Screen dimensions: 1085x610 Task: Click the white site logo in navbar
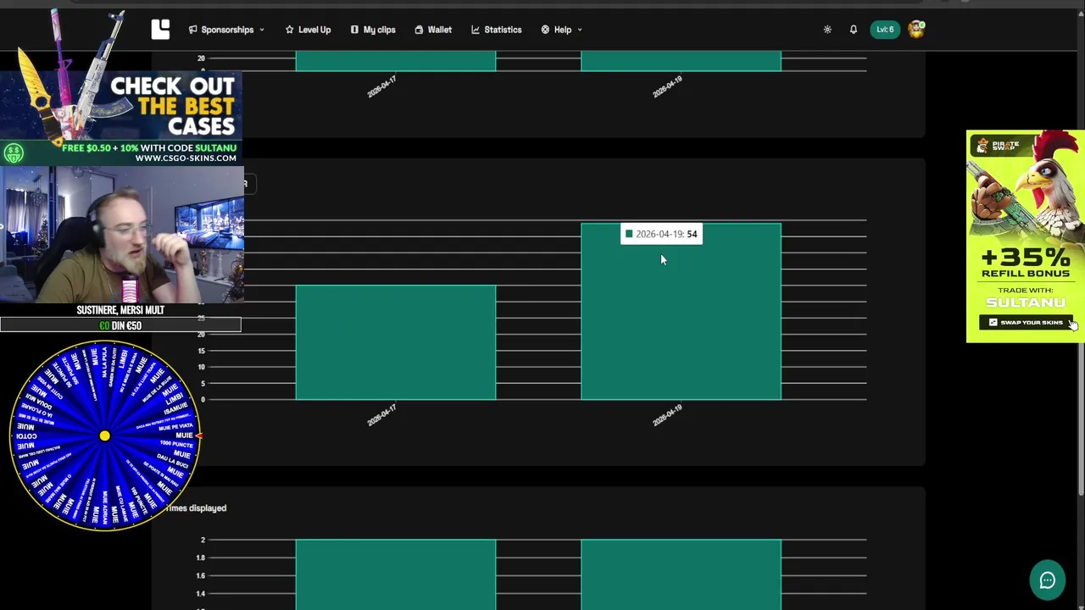point(160,30)
